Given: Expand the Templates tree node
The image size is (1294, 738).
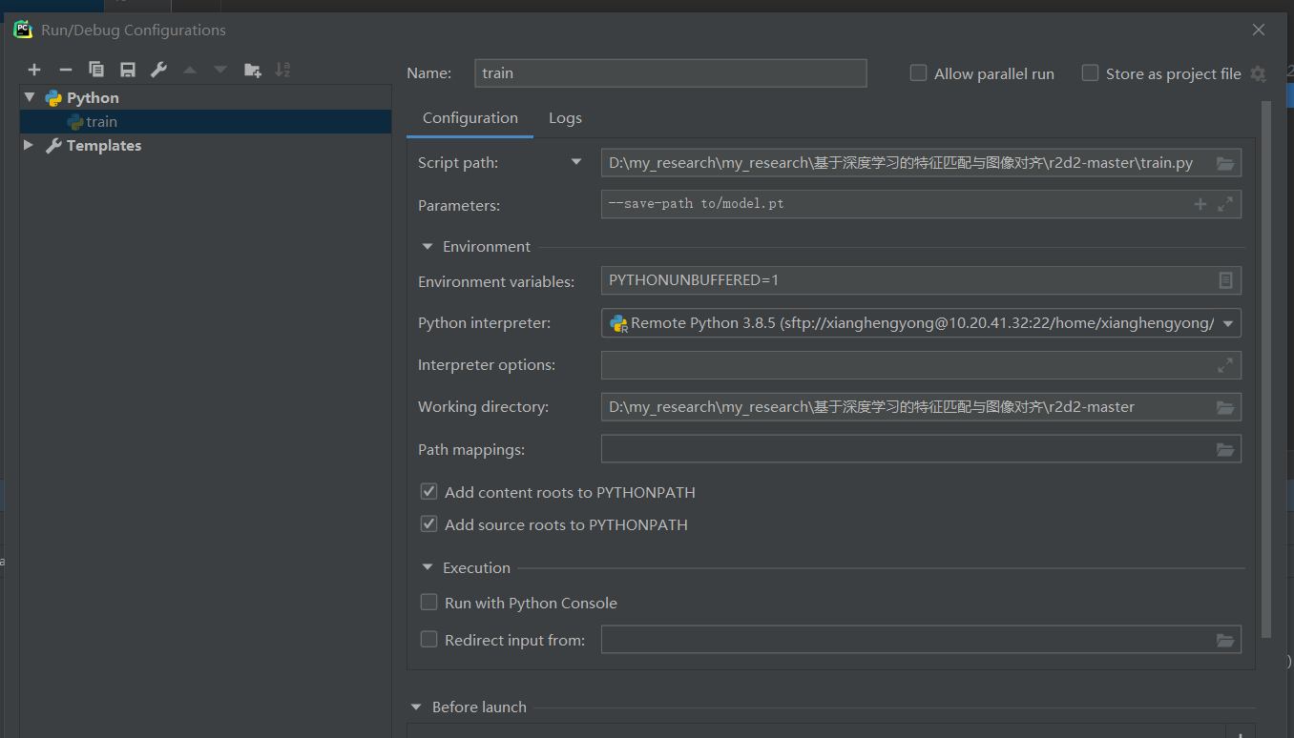Looking at the screenshot, I should [x=29, y=145].
